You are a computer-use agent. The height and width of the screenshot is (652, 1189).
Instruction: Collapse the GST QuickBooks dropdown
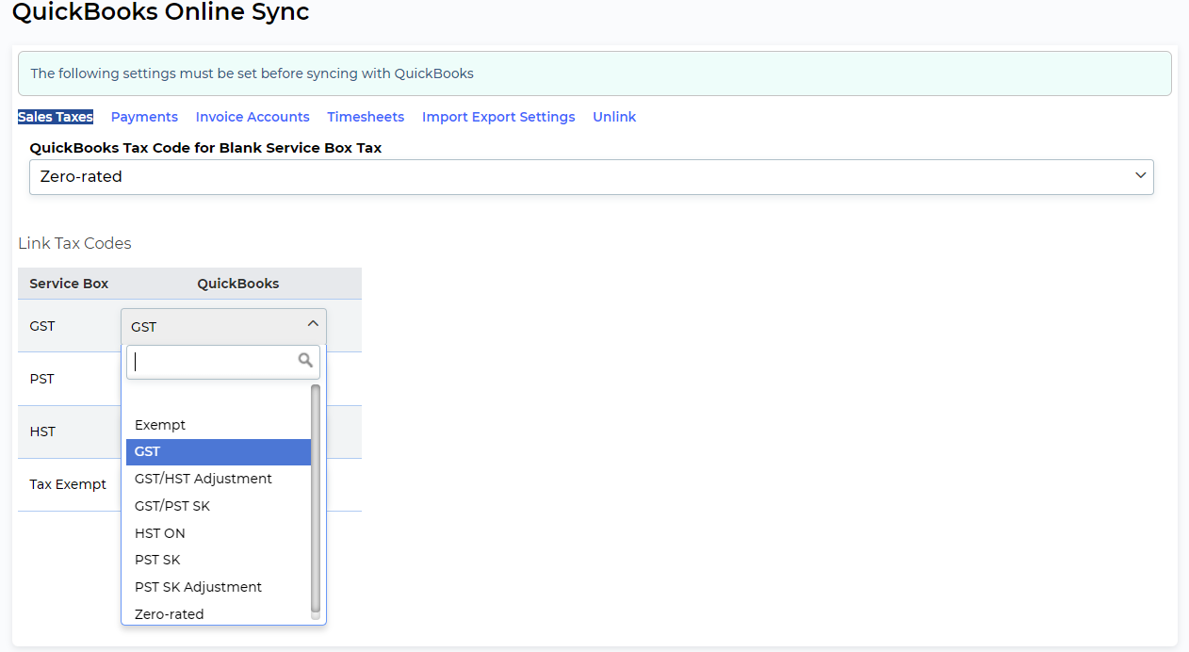(x=223, y=326)
